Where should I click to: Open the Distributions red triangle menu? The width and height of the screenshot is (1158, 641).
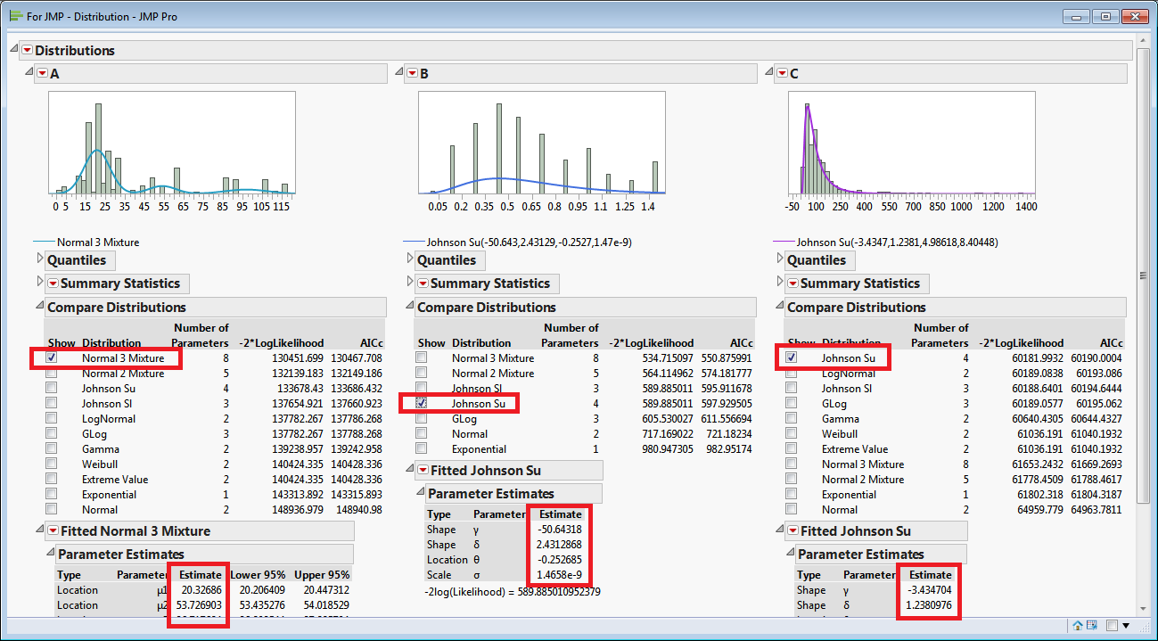pos(27,51)
